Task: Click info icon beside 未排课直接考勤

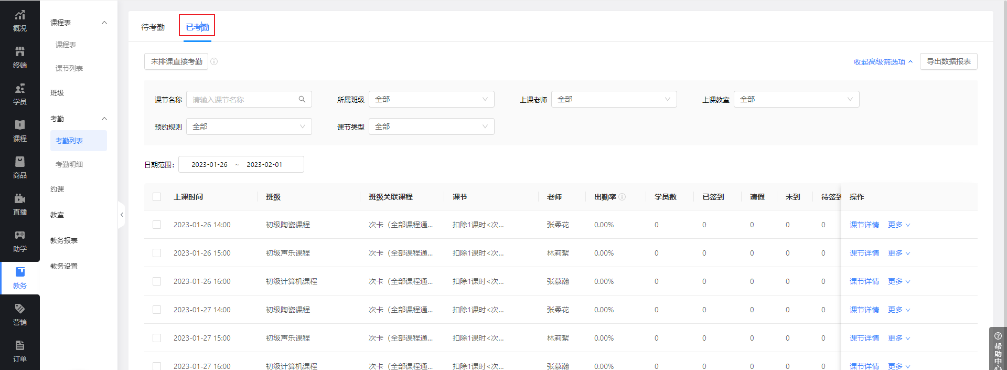Action: pyautogui.click(x=214, y=61)
